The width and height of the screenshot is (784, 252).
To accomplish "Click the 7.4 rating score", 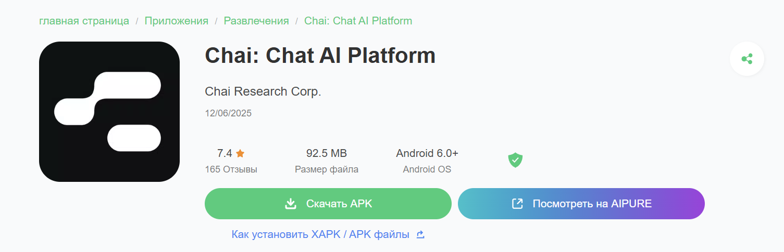I will tap(225, 153).
